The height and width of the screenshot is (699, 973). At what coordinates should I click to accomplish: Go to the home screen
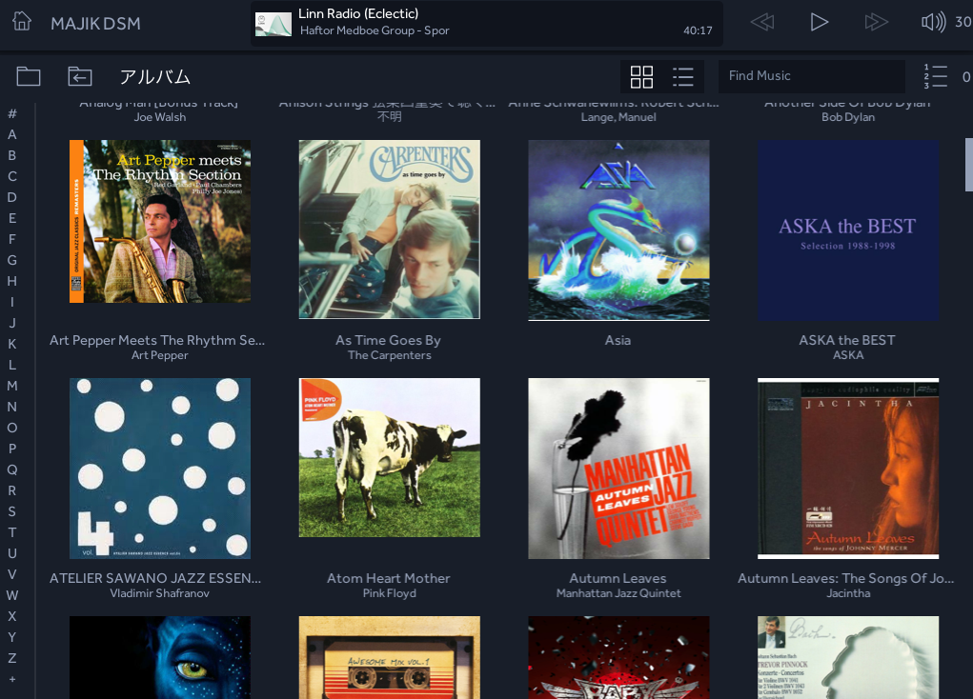tap(22, 21)
